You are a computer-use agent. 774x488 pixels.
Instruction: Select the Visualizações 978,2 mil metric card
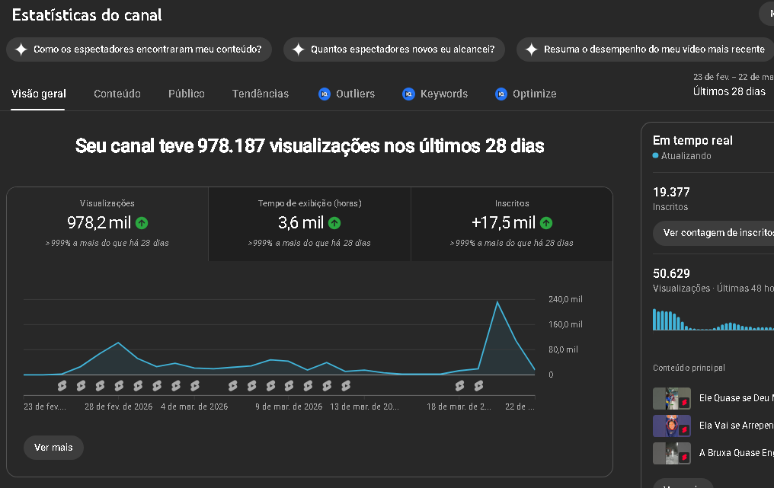[107, 224]
